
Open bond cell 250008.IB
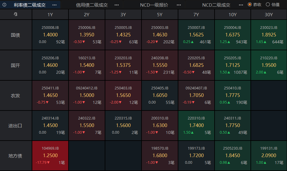click(x=50, y=35)
